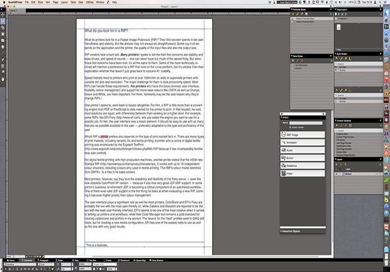Add a new footnote style
The width and height of the screenshot is (390, 272).
tap(293, 14)
